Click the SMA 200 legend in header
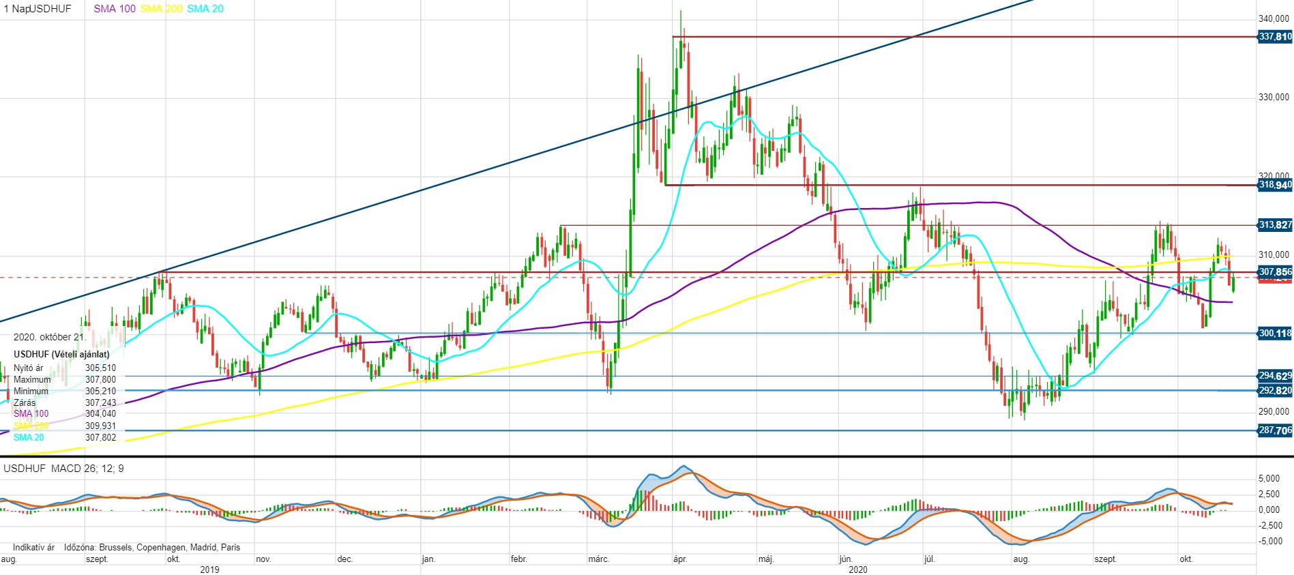 pos(162,9)
